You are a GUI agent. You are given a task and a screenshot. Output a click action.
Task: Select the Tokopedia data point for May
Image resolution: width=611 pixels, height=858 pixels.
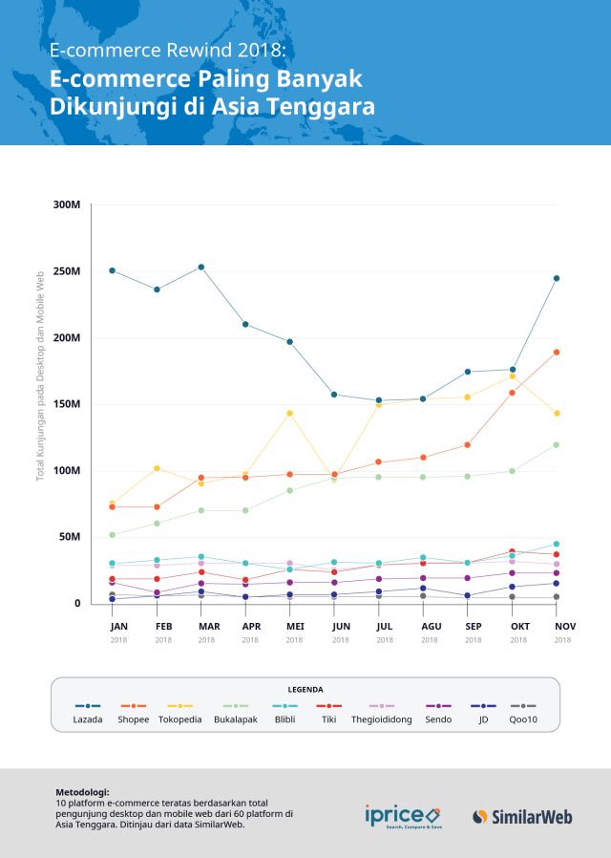click(289, 413)
